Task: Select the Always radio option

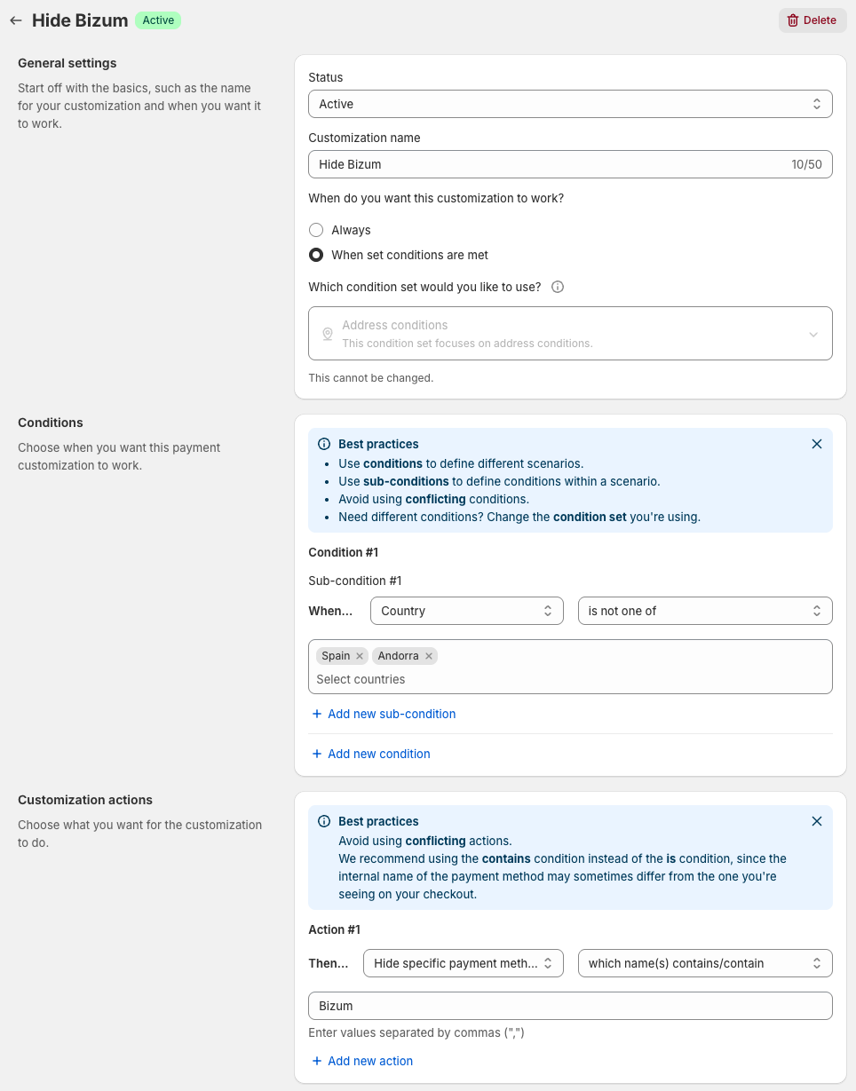Action: [316, 230]
